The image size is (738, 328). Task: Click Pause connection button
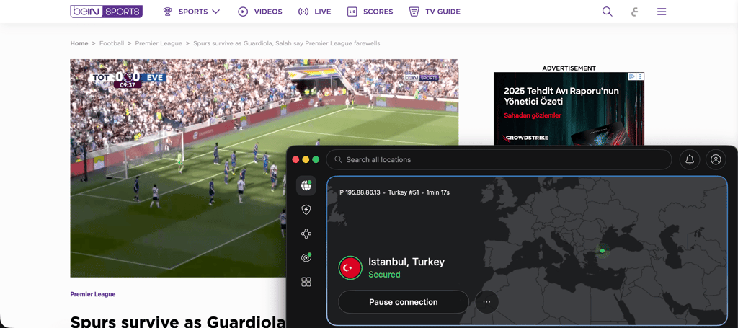(x=404, y=302)
